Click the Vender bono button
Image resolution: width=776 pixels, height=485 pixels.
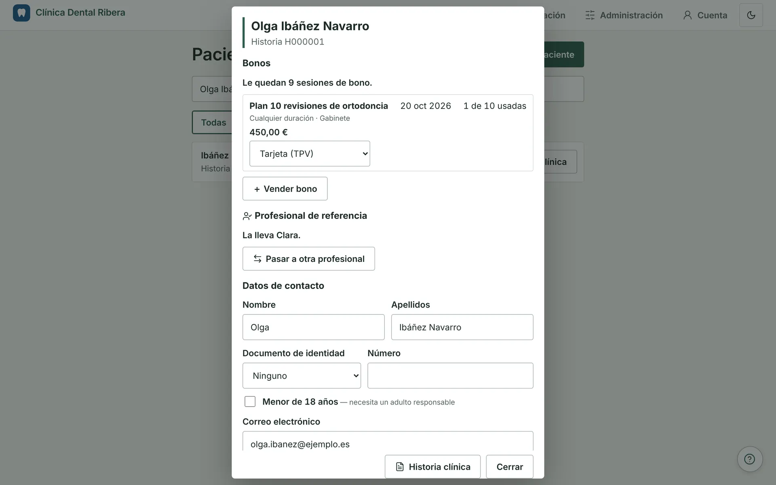click(285, 189)
